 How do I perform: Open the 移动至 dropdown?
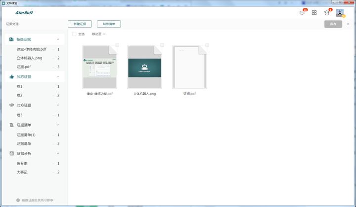[x=98, y=34]
